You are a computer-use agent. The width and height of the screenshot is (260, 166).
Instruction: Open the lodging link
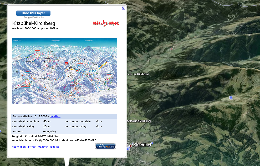coord(55,147)
